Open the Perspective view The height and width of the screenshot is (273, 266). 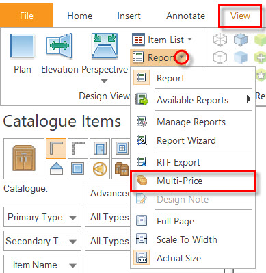pyautogui.click(x=105, y=53)
